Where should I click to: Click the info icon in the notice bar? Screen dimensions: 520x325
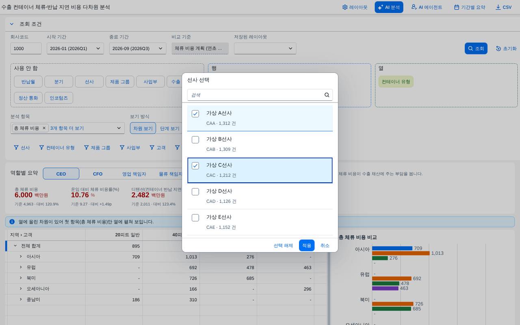[x=12, y=222]
